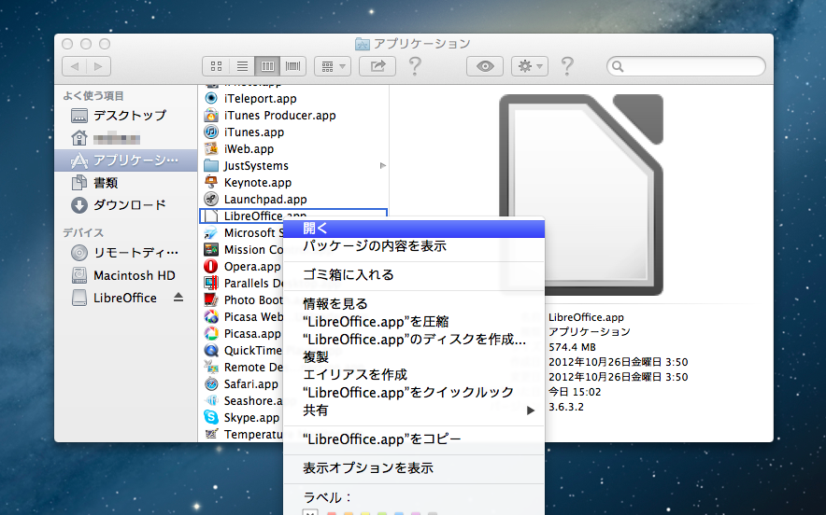This screenshot has width=826, height=515.
Task: Select the iTunes.app icon
Action: pyautogui.click(x=211, y=132)
